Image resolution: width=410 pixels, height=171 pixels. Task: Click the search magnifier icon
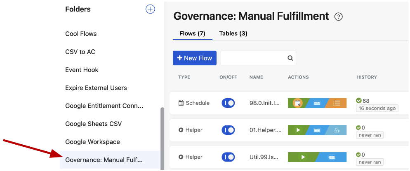click(290, 58)
